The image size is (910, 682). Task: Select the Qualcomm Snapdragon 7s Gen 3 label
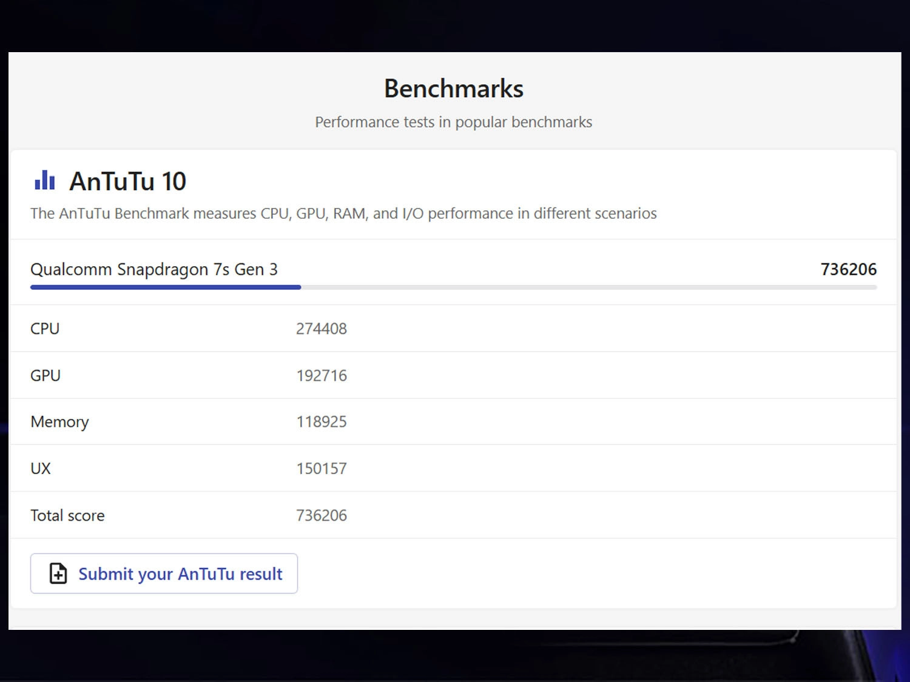(154, 269)
